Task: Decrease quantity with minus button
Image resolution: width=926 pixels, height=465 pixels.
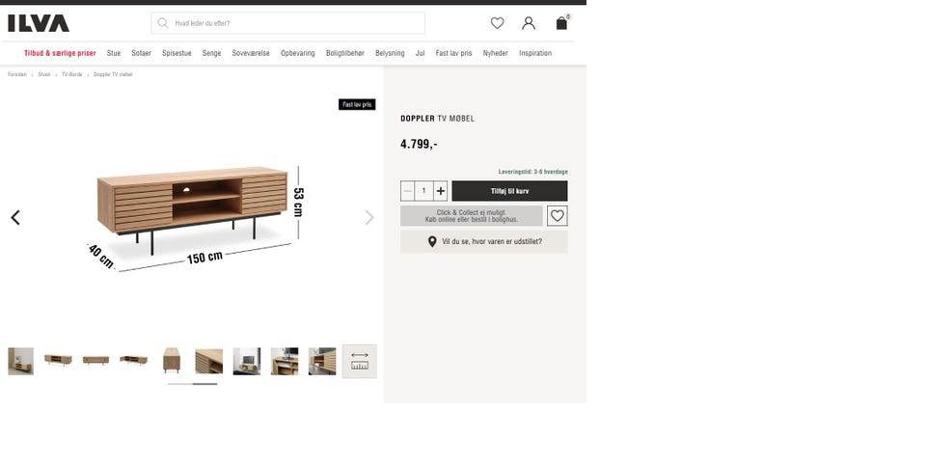Action: point(407,191)
